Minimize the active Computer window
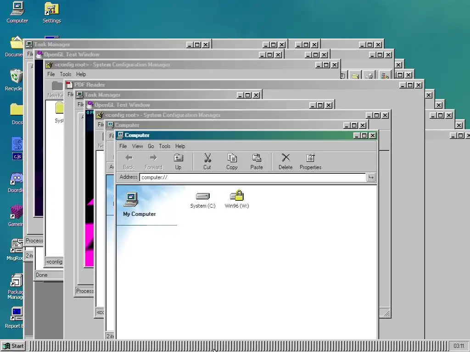 [x=357, y=136]
